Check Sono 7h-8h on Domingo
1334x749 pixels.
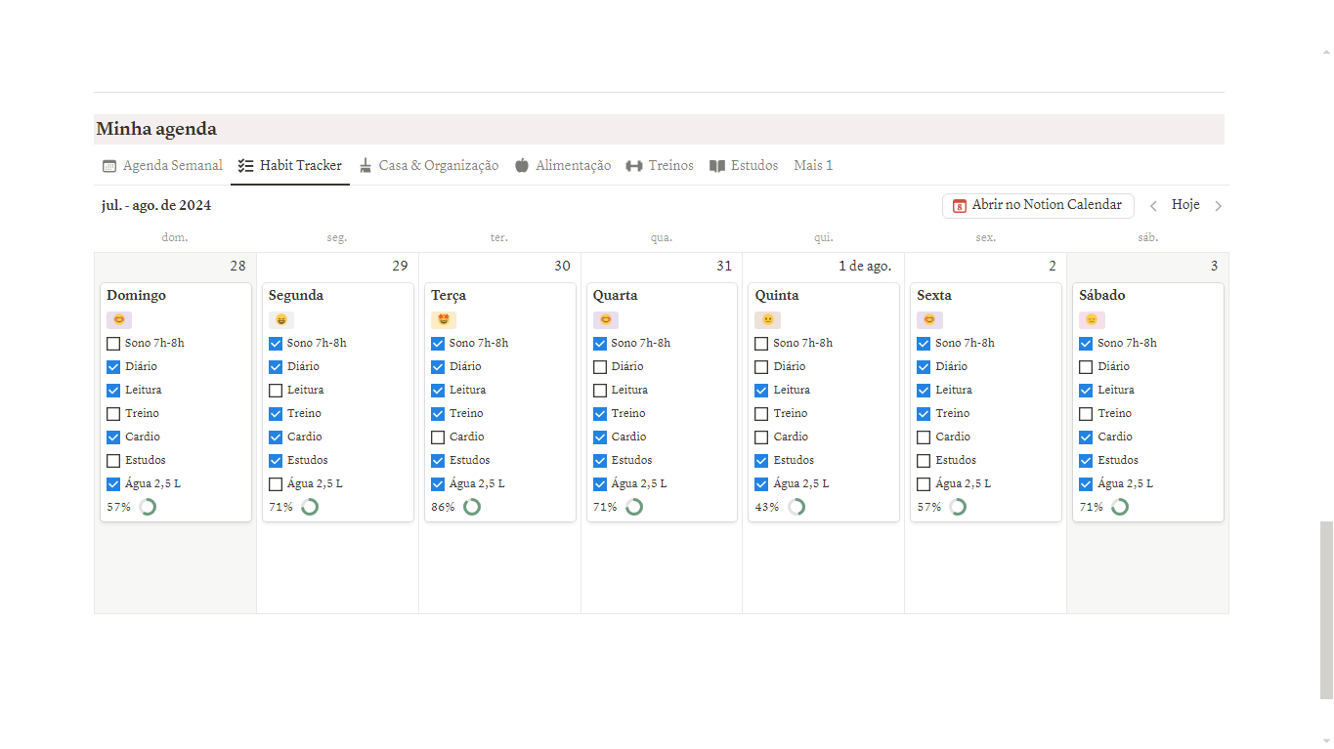click(113, 344)
